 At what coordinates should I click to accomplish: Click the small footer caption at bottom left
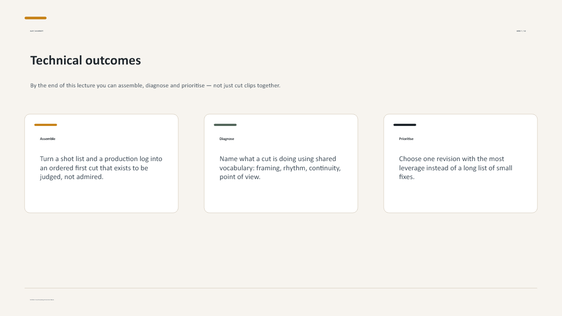(x=42, y=300)
